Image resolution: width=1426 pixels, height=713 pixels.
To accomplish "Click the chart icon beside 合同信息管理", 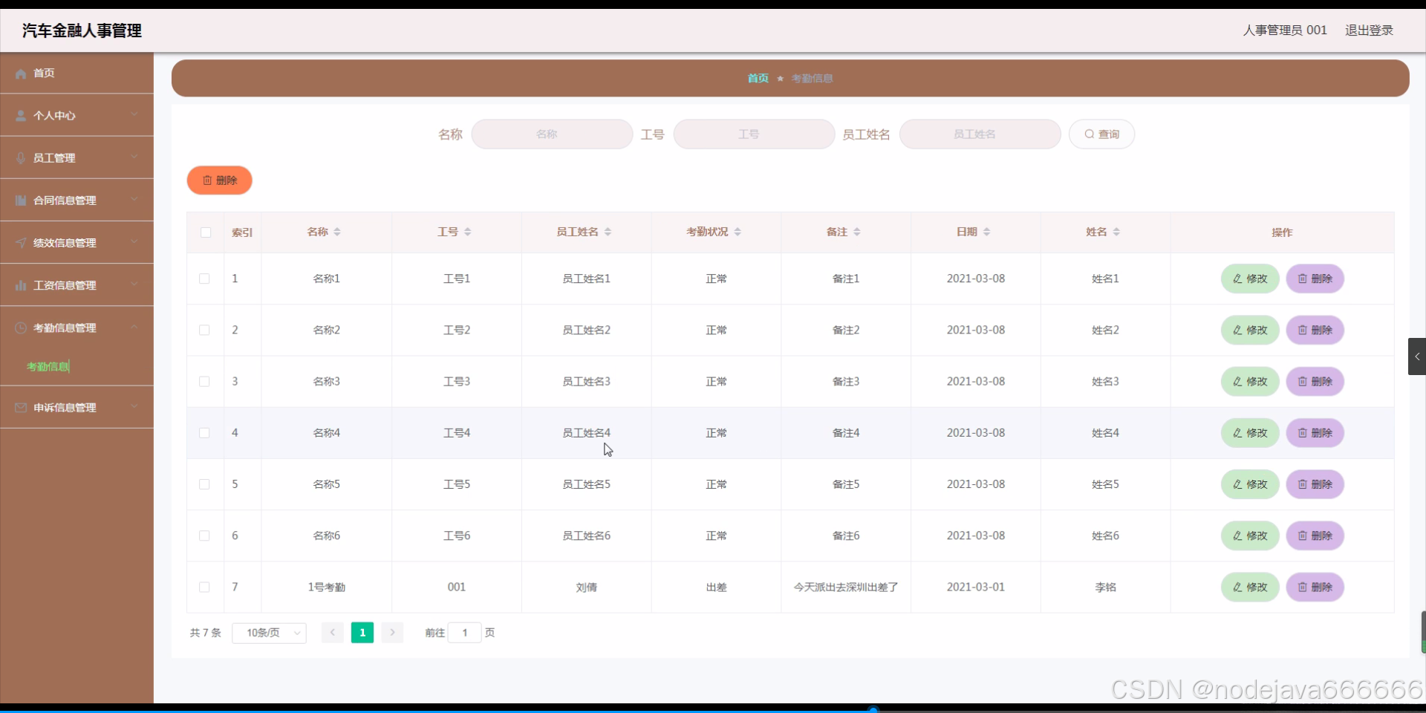I will click(21, 201).
